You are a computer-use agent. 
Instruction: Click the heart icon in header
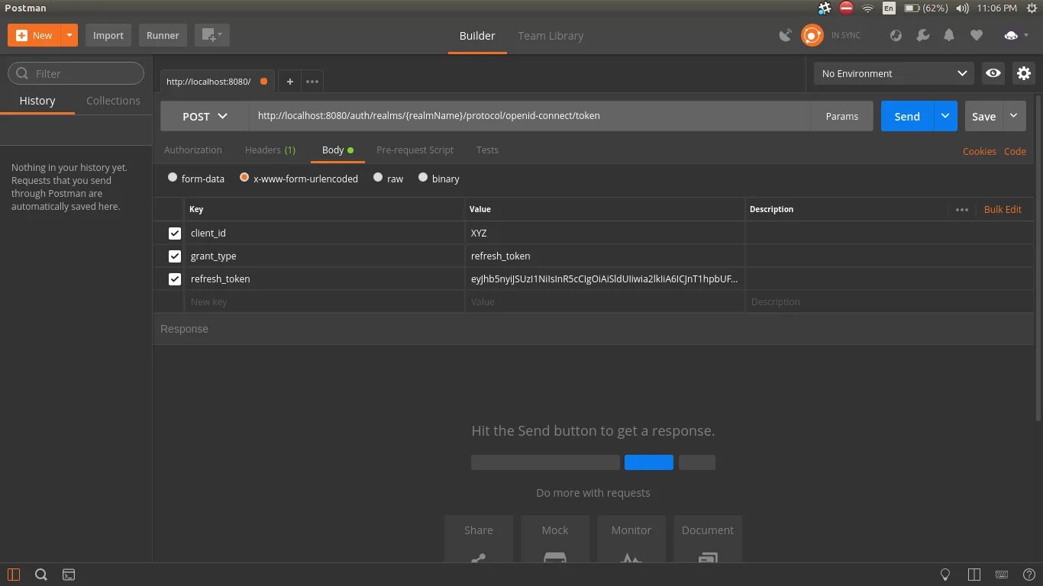[x=976, y=35]
